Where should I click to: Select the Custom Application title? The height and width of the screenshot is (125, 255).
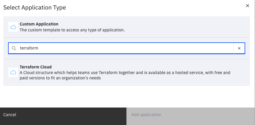(x=39, y=24)
